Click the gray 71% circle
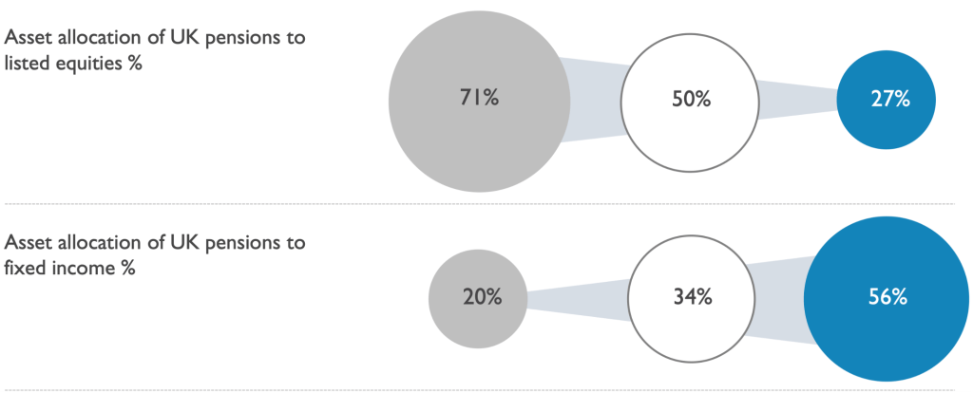Image resolution: width=973 pixels, height=393 pixels. click(479, 101)
